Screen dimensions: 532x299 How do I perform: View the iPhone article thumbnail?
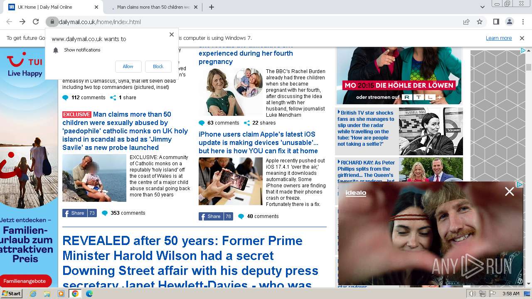click(230, 181)
